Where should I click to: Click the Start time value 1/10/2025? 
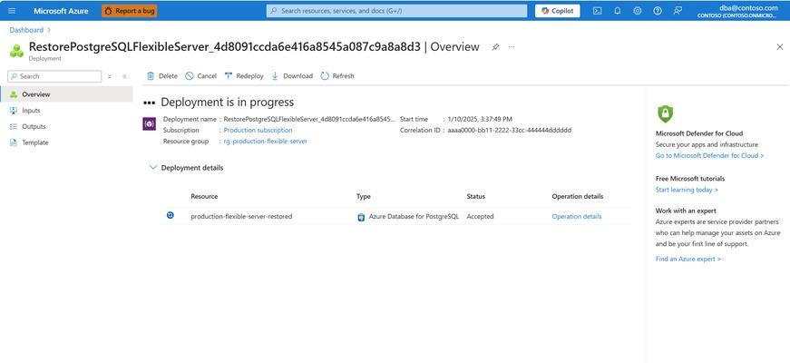[480, 119]
